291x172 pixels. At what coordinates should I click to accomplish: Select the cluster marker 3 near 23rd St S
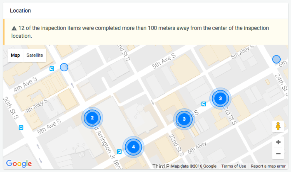220,98
